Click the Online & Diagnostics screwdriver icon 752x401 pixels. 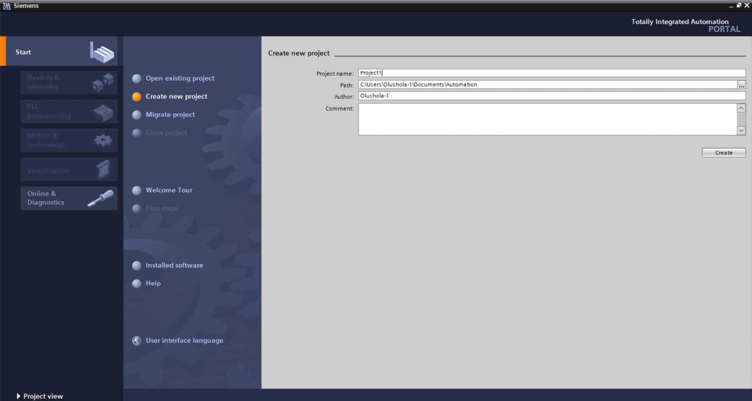[x=101, y=198]
